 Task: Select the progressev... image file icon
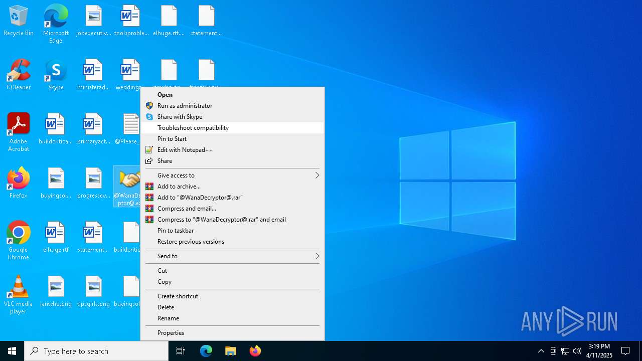93,184
